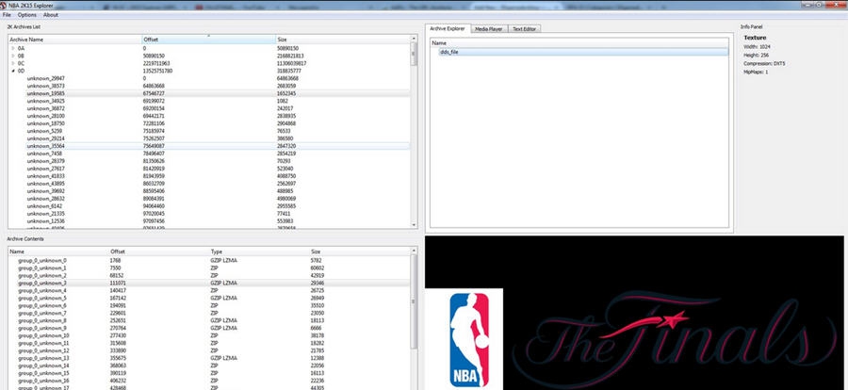Select group_0_unknown_0 in Archive Contents
Screen dimensions: 848x390
(42, 261)
